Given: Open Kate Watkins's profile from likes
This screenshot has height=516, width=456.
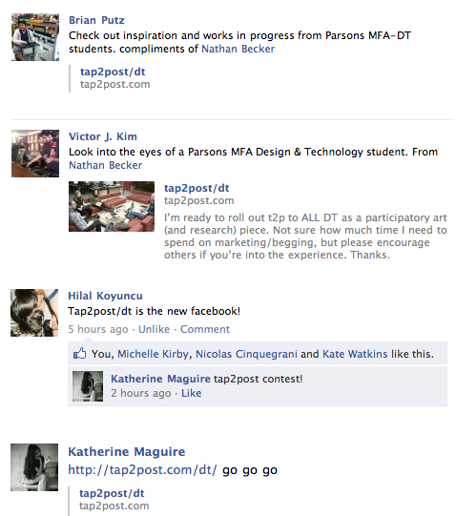Looking at the screenshot, I should 355,354.
